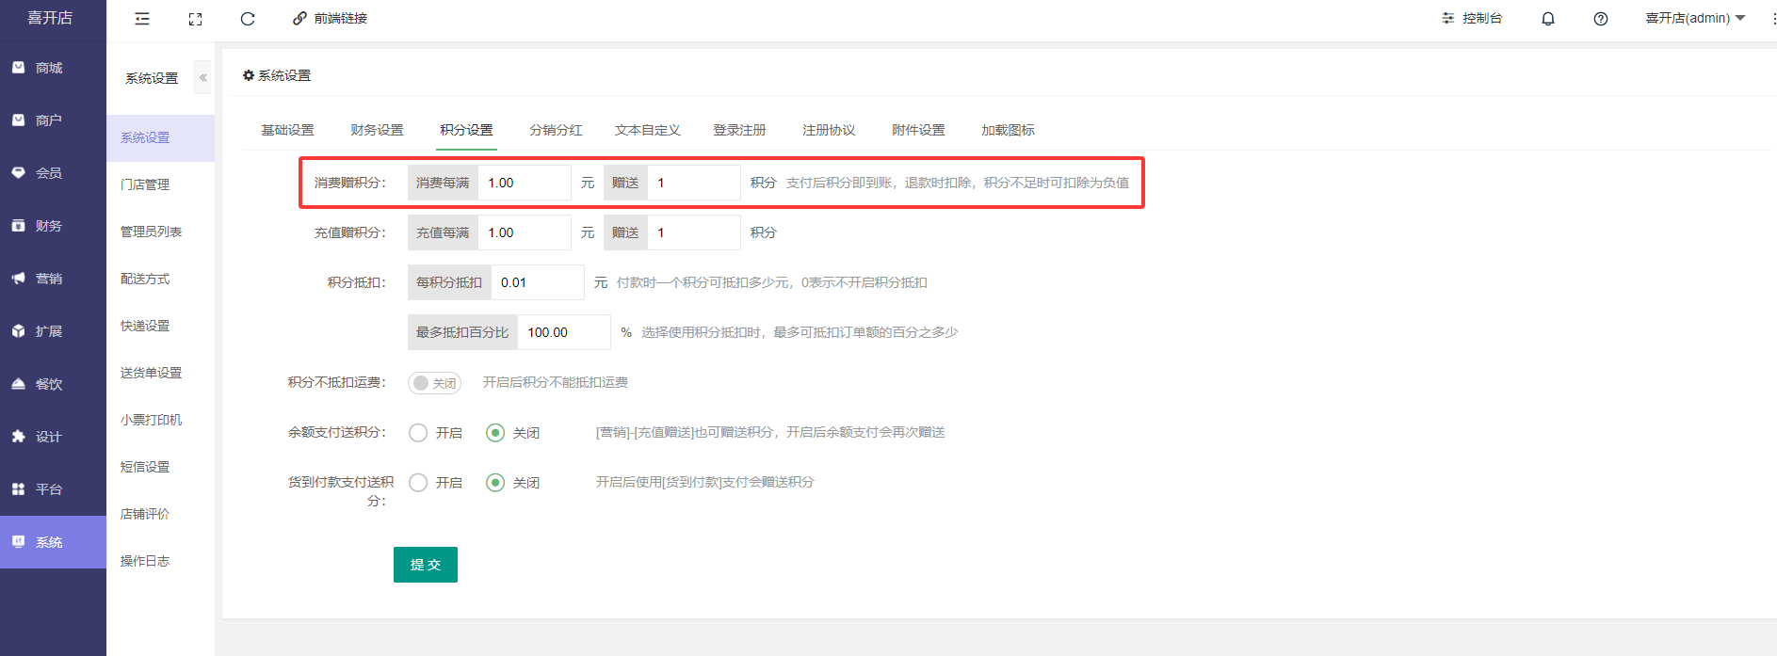This screenshot has height=656, width=1777.
Task: Switch to the 文本自定义 tab
Action: (x=648, y=130)
